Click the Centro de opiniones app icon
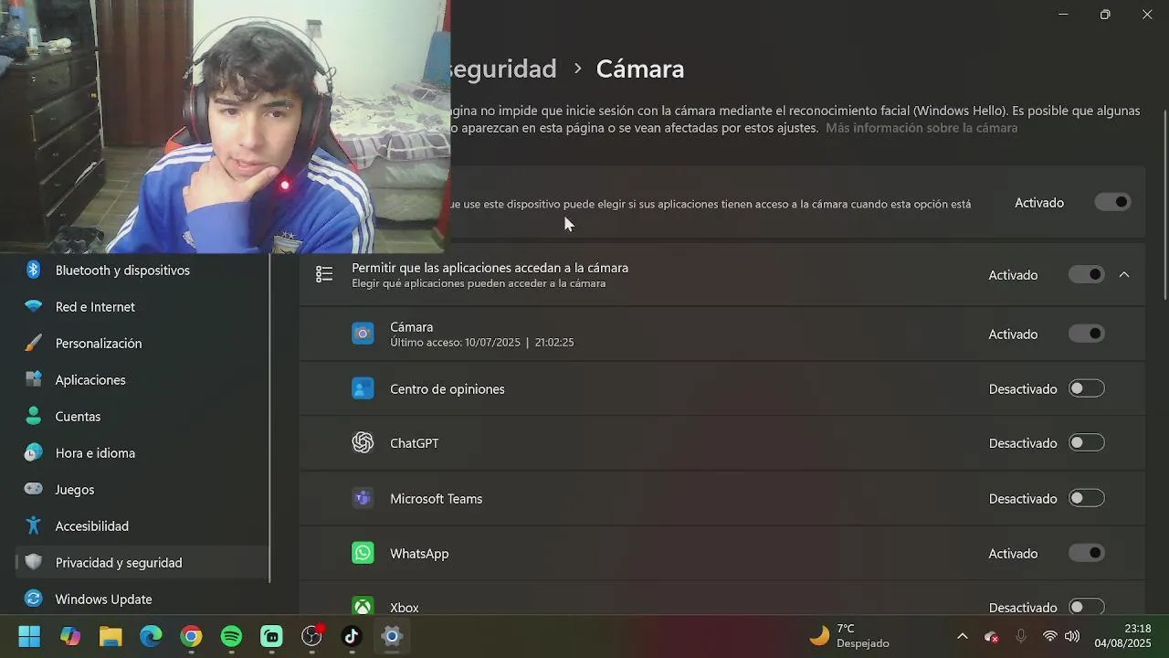This screenshot has height=658, width=1169. (x=363, y=388)
